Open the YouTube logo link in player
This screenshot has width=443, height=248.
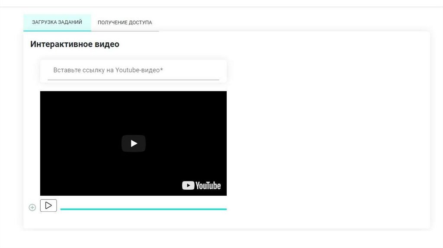coord(201,185)
